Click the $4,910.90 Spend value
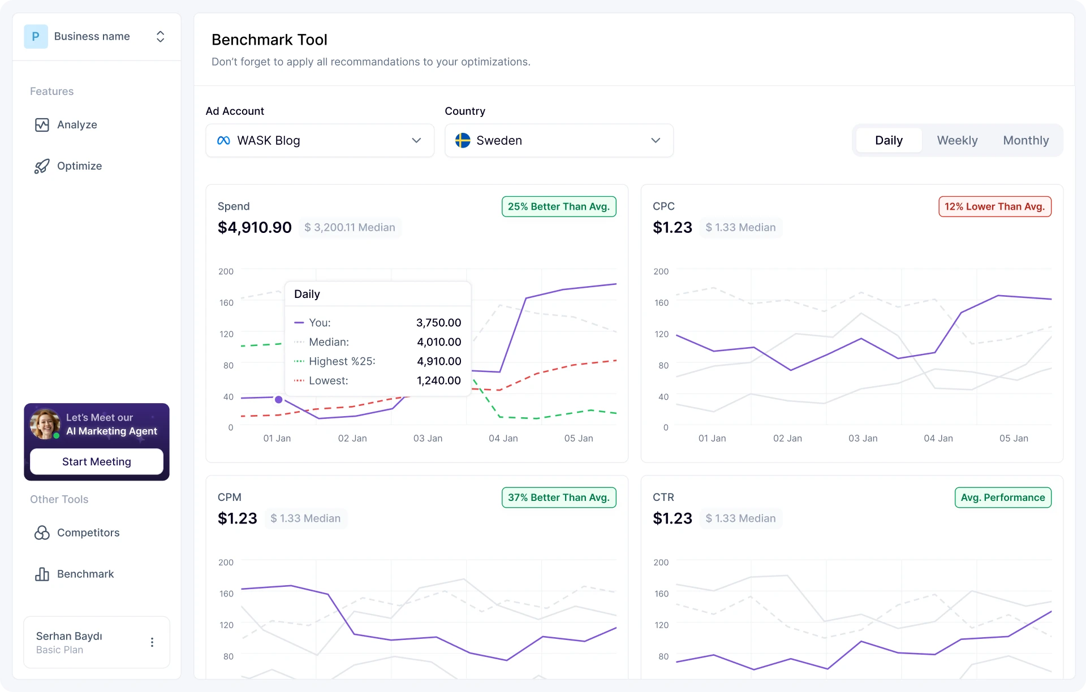The width and height of the screenshot is (1086, 692). (x=255, y=227)
